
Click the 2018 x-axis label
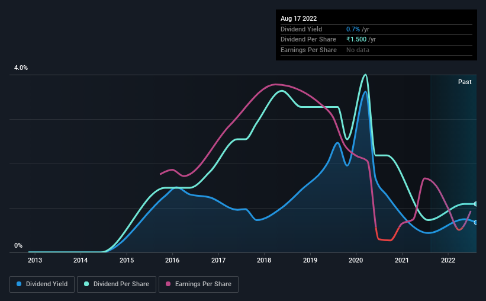(x=264, y=260)
